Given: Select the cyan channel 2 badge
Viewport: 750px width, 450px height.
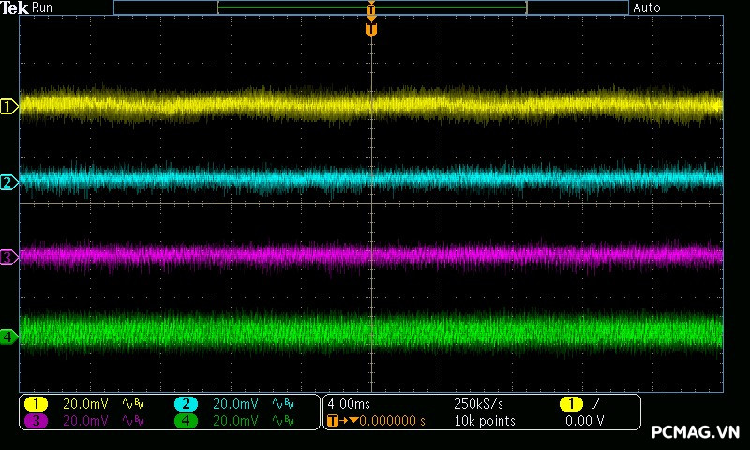Looking at the screenshot, I should (186, 404).
